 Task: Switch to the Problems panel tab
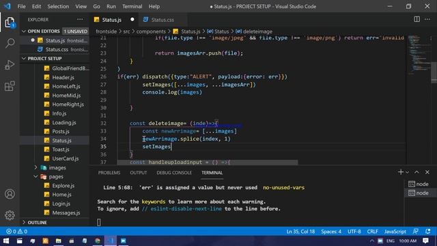(x=109, y=173)
